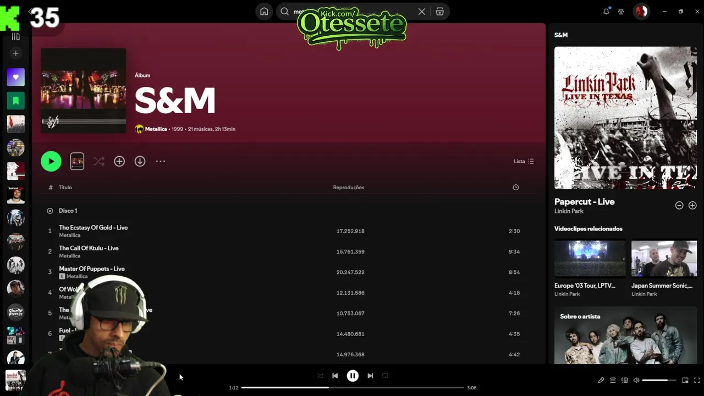Click the play count 12.131.586

350,293
